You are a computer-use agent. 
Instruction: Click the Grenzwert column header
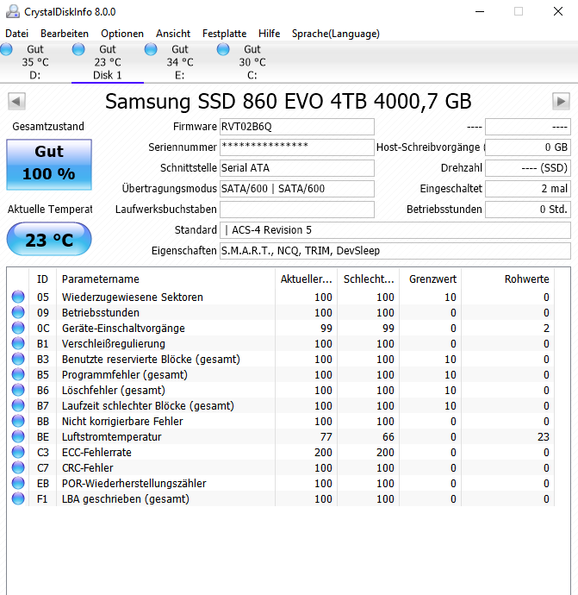tap(430, 279)
